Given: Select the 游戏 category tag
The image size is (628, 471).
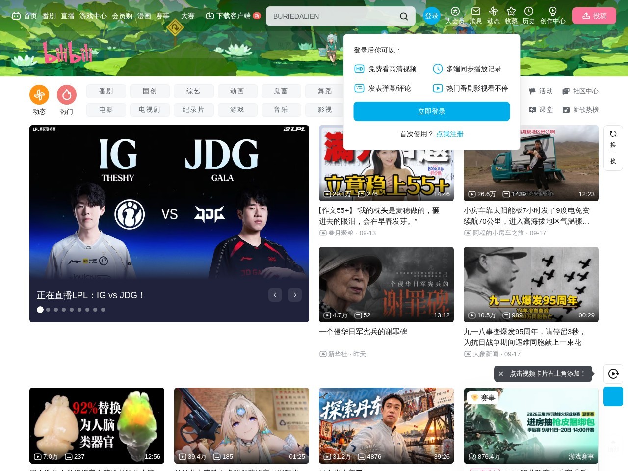Looking at the screenshot, I should coord(237,110).
